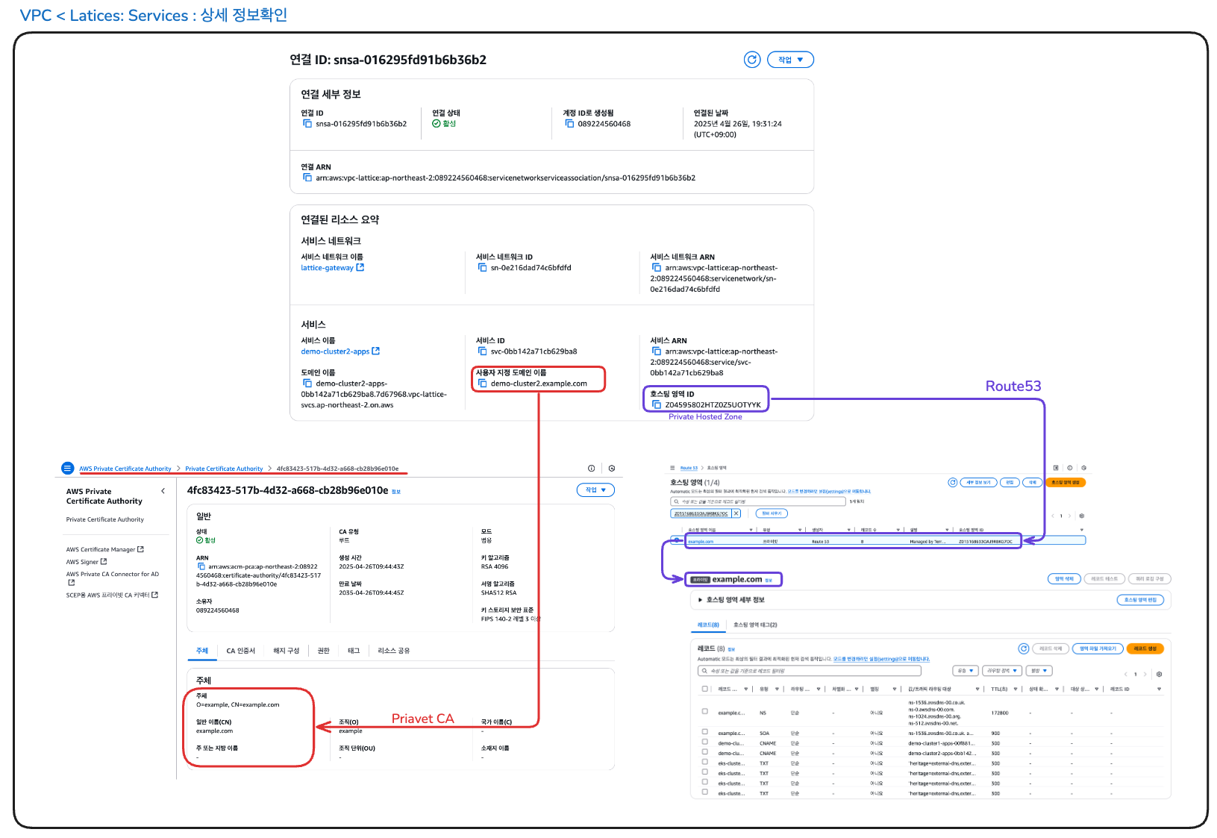
Task: Switch to the 리소스 공유 tab
Action: coord(394,651)
